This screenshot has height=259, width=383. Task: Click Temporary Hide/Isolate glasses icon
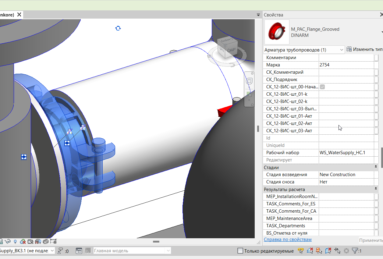point(8,242)
